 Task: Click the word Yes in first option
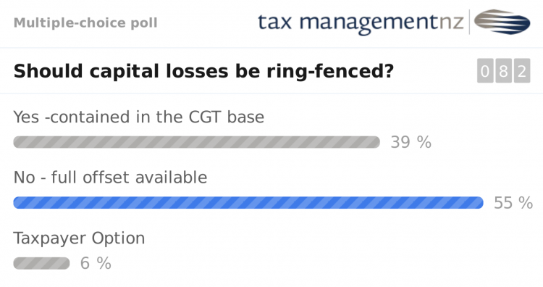click(26, 117)
